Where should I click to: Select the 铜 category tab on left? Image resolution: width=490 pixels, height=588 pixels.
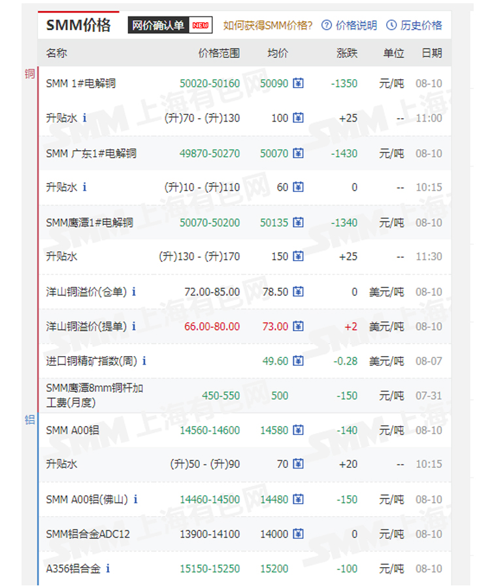coord(29,73)
